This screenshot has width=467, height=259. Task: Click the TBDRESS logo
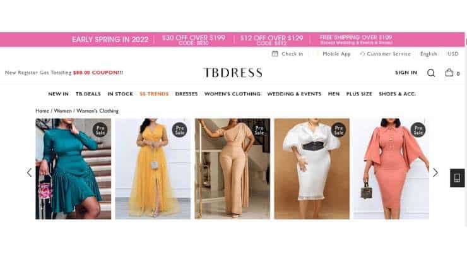[233, 73]
